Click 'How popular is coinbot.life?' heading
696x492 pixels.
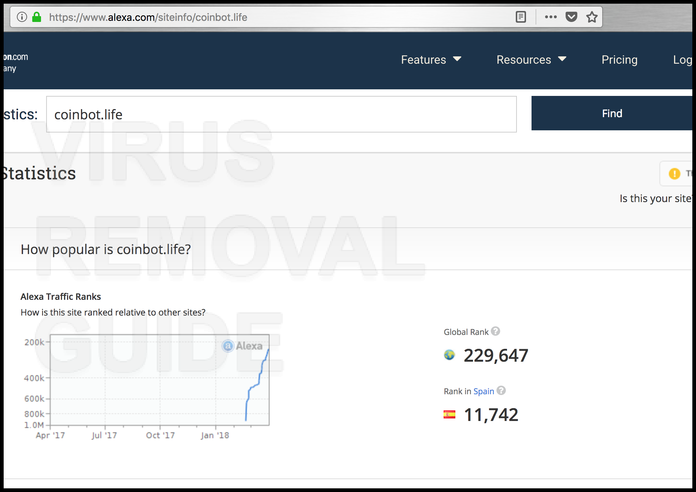(106, 249)
